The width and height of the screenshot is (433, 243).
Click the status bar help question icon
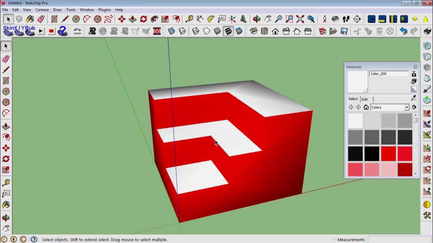[34, 240]
